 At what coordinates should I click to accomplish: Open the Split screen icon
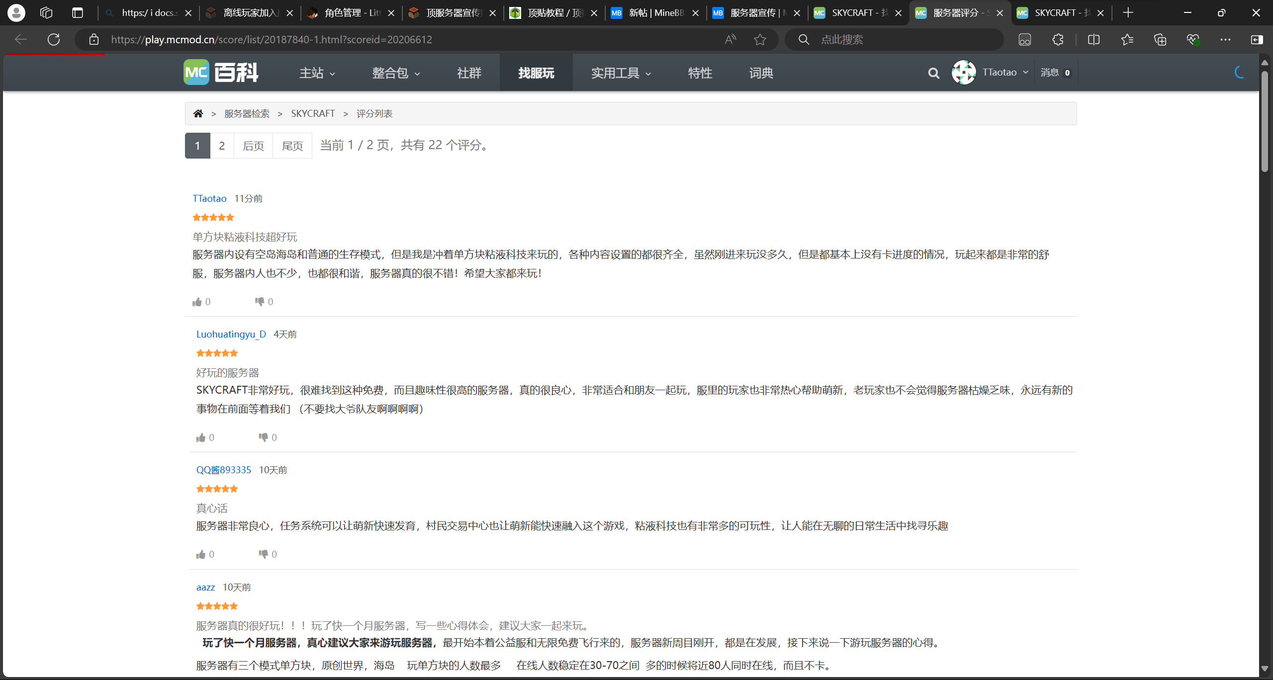(1093, 39)
